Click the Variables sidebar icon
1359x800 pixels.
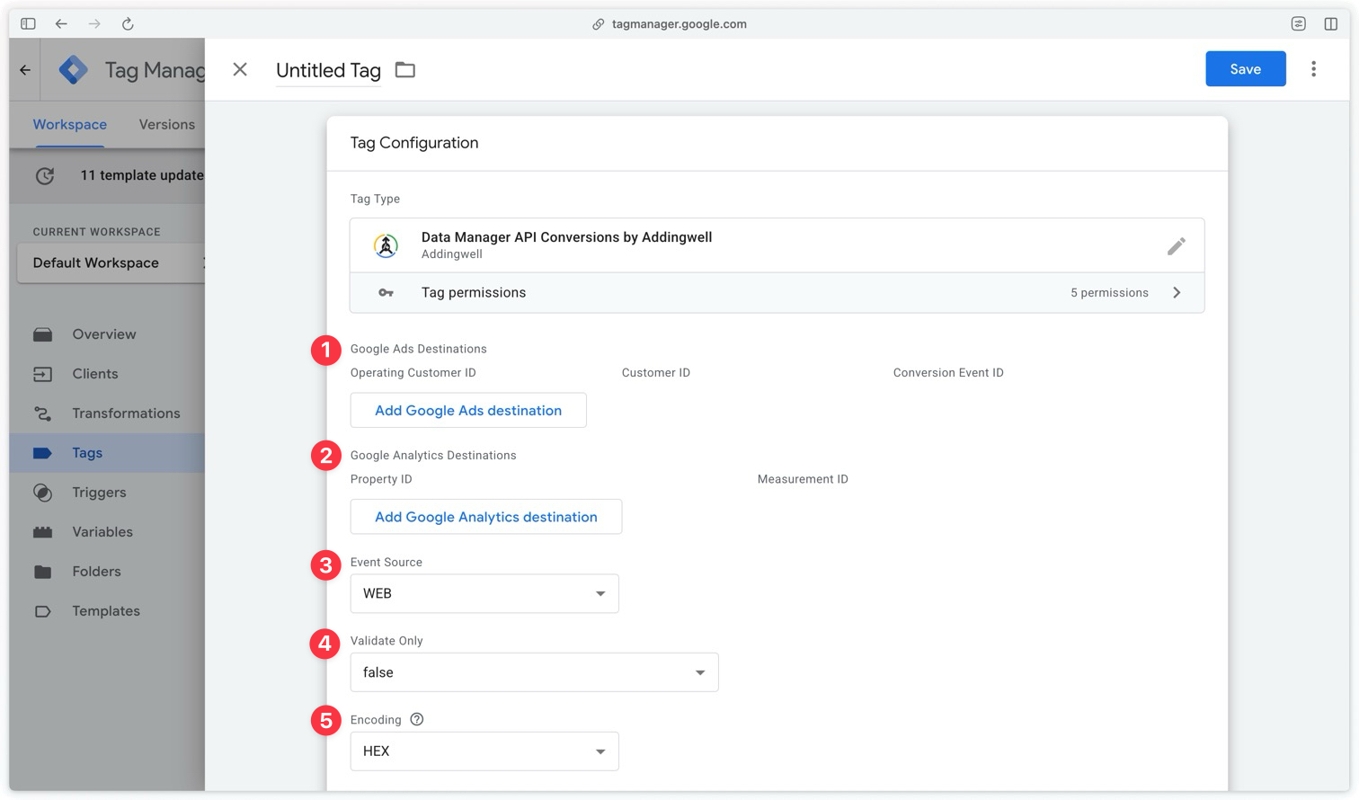(x=42, y=532)
